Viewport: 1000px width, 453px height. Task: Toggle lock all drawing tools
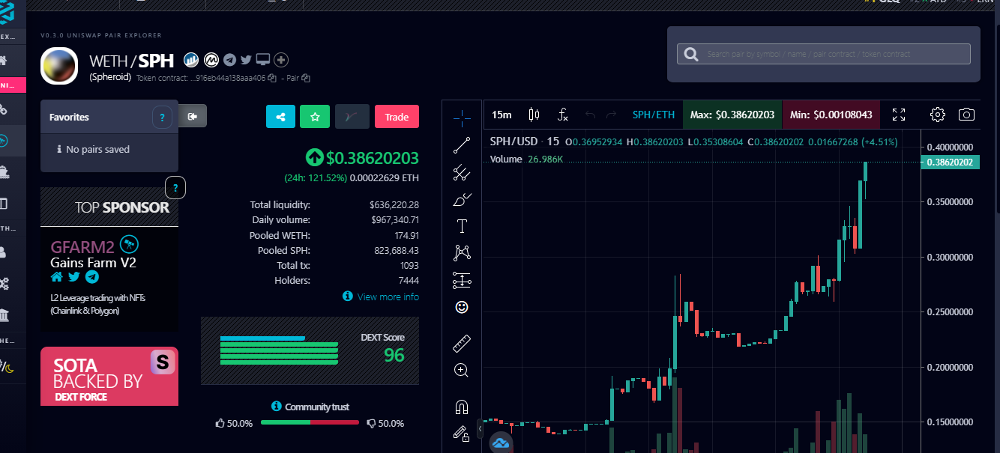[462, 433]
